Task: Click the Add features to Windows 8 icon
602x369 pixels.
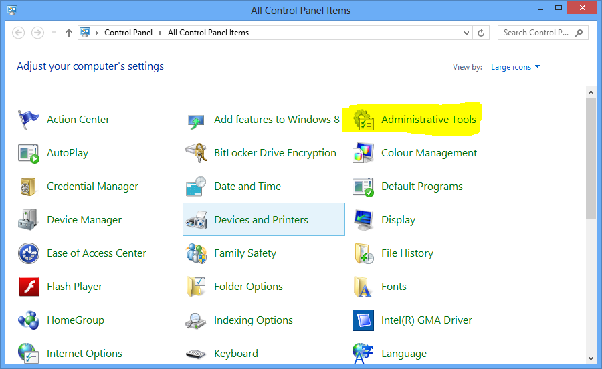Action: 196,122
